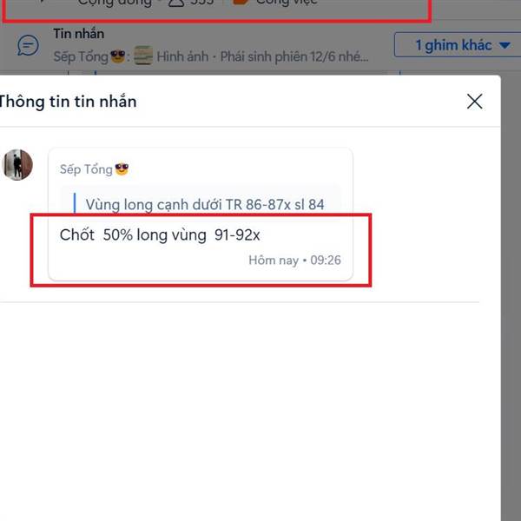Click message text Chốt 50% long vùng
Viewport: 521px width, 521px height.
click(x=160, y=235)
